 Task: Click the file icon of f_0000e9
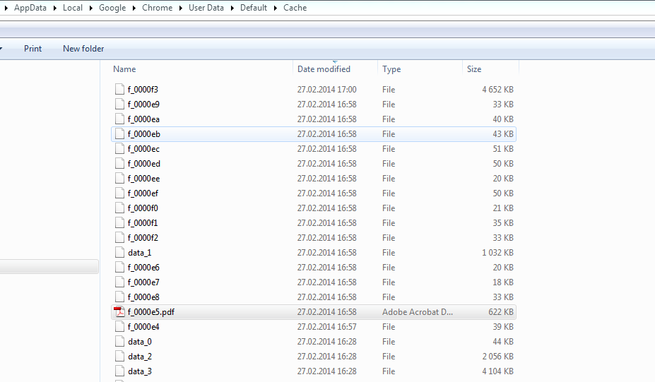(x=119, y=104)
